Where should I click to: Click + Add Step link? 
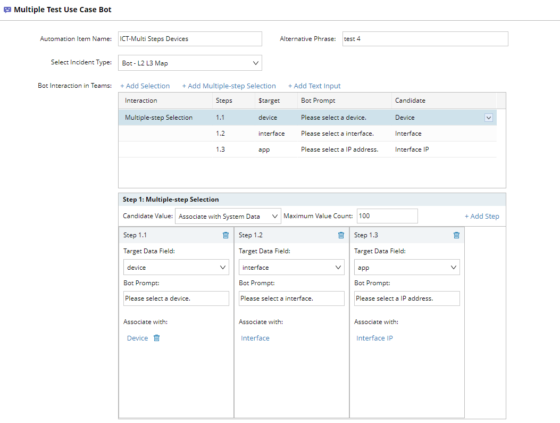pyautogui.click(x=482, y=216)
